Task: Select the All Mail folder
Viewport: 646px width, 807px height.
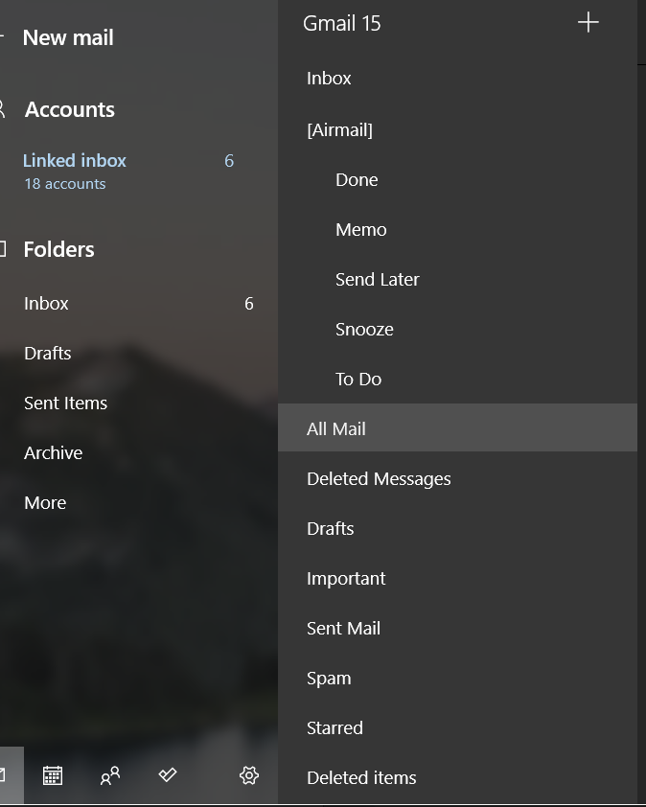Action: tap(457, 427)
